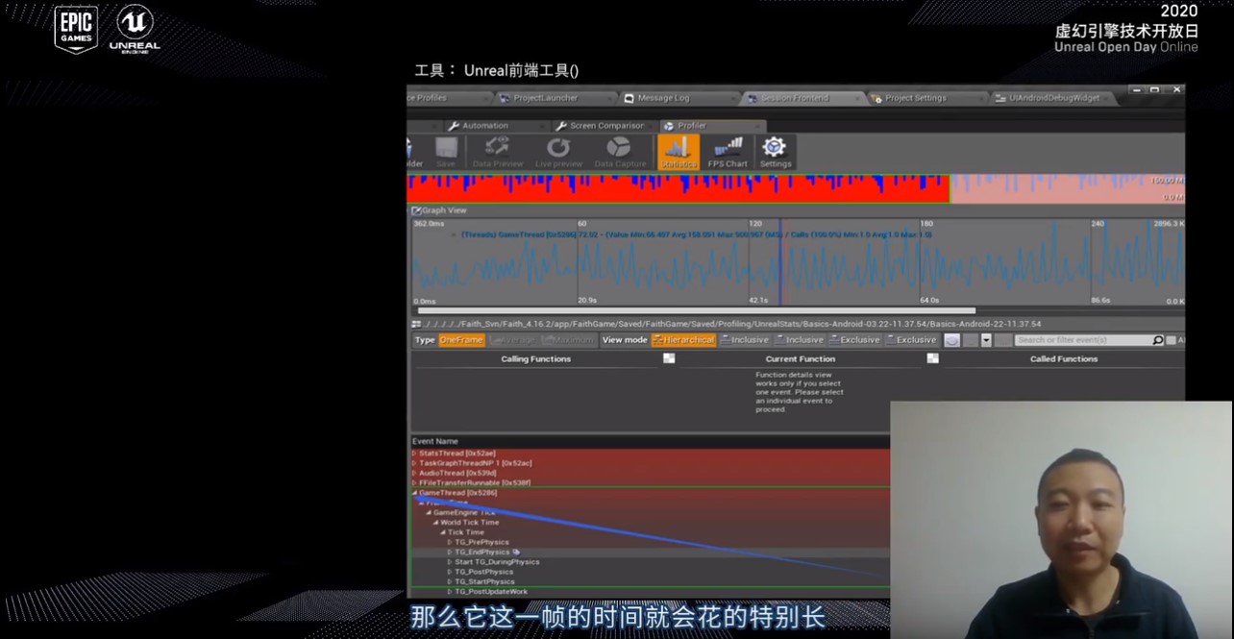
Task: Click the Event Name column header
Action: (435, 441)
